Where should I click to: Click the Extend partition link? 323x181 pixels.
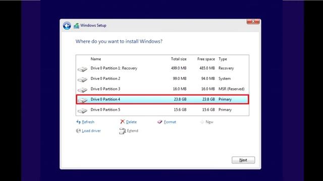(132, 131)
